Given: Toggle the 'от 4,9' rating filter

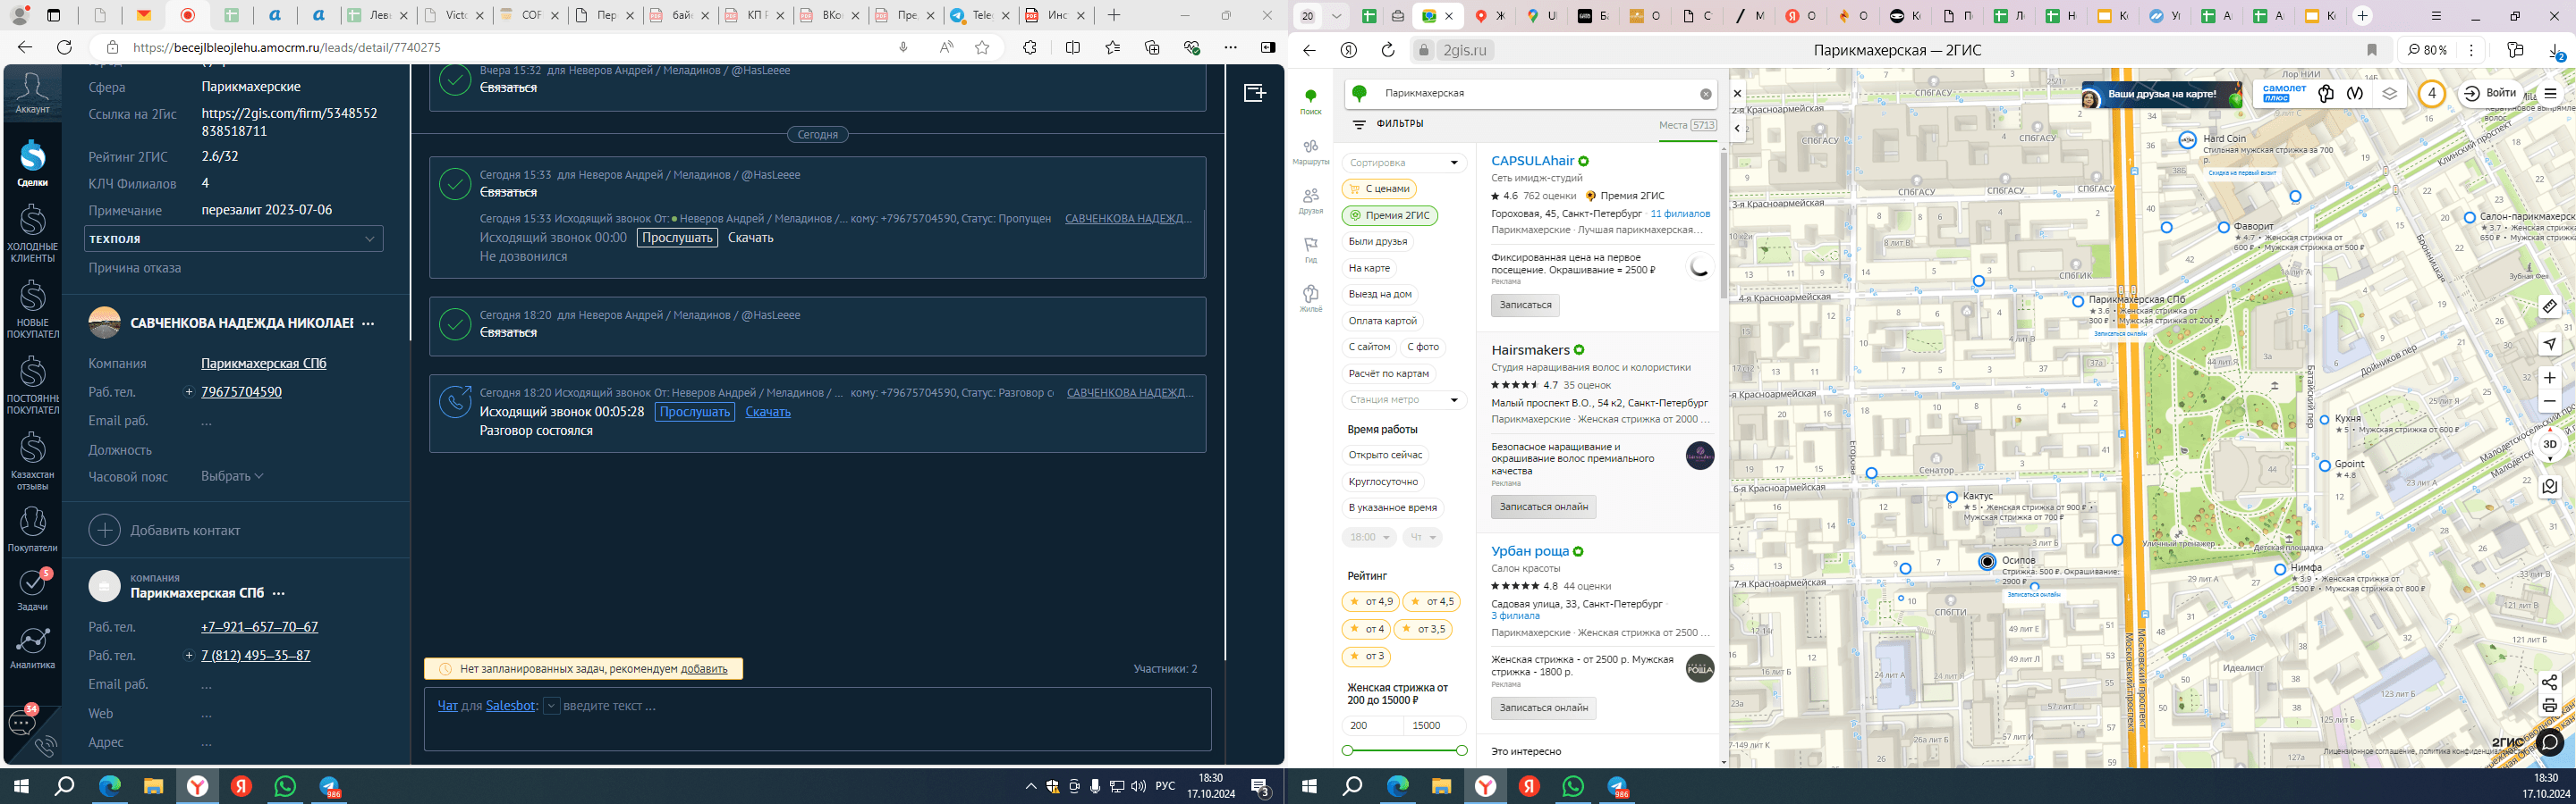Looking at the screenshot, I should point(1370,601).
